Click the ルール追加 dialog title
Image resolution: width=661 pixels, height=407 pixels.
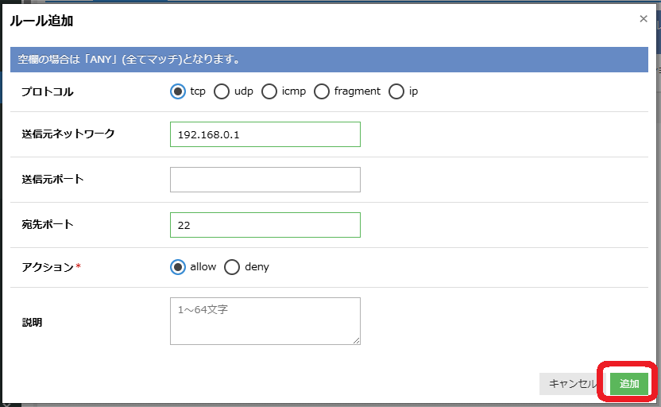tap(41, 21)
